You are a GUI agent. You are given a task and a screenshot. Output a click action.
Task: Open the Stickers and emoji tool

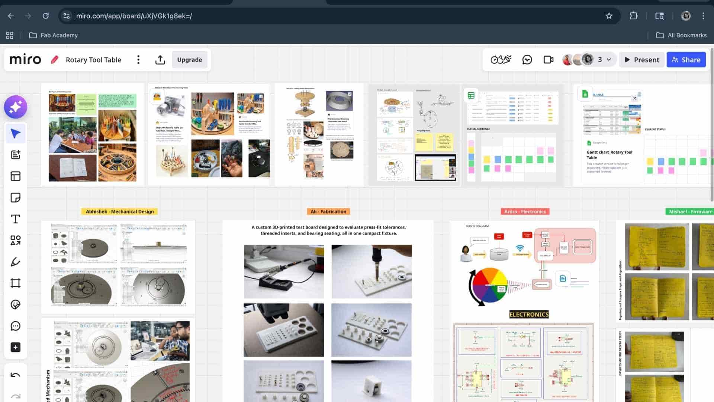pos(15,304)
